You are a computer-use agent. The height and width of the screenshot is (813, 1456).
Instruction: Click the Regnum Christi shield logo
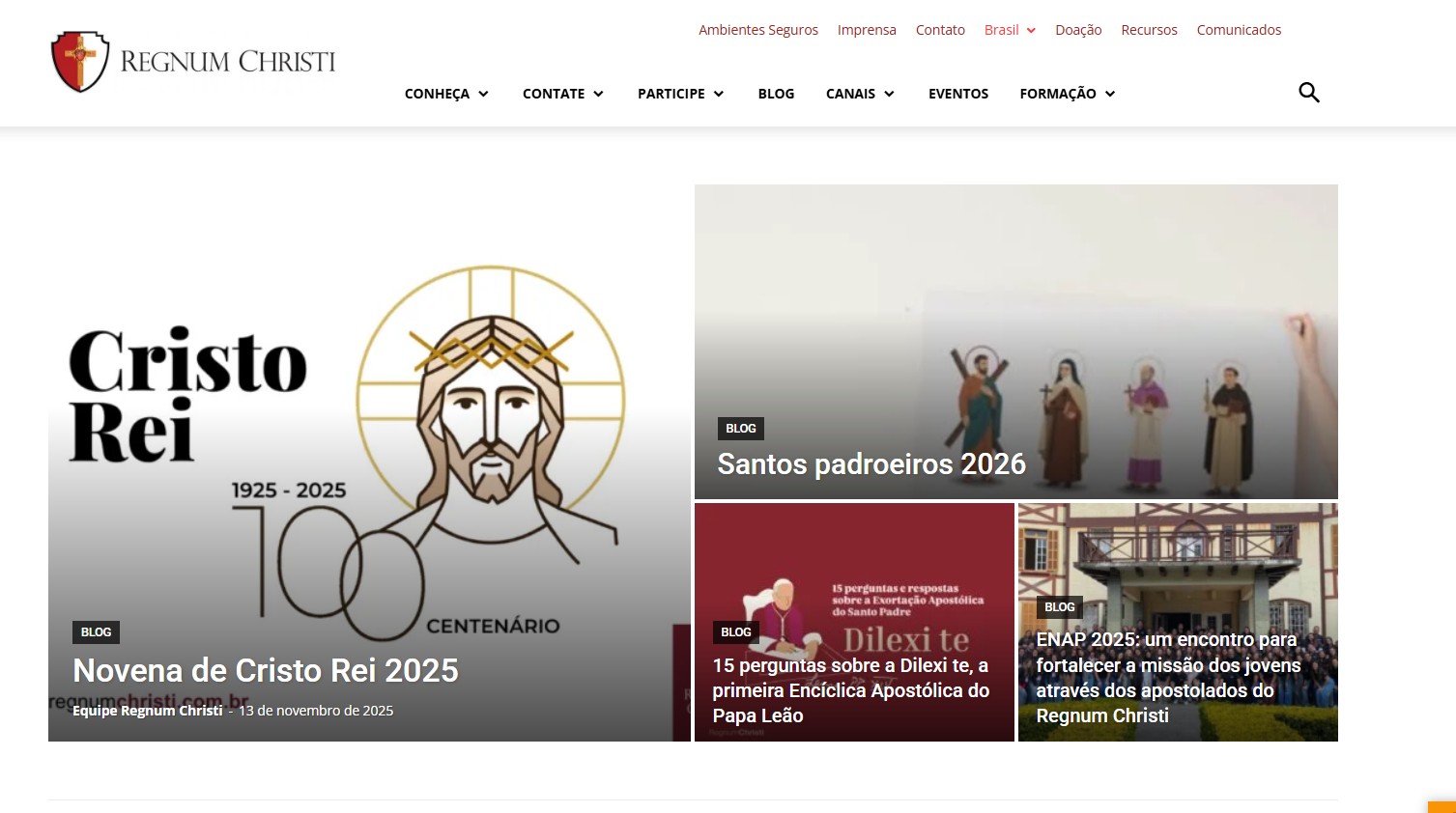pos(80,62)
